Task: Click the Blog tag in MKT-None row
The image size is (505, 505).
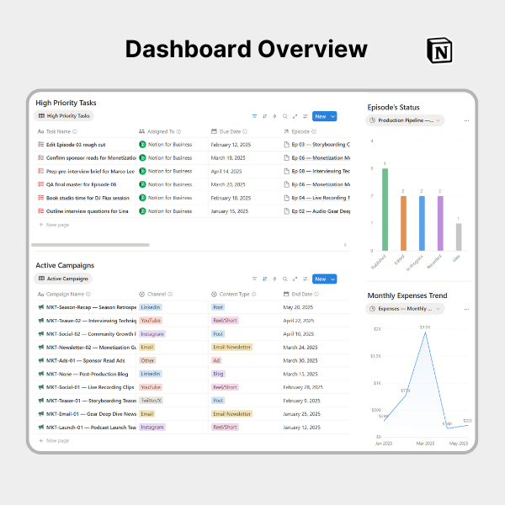Action: (218, 375)
